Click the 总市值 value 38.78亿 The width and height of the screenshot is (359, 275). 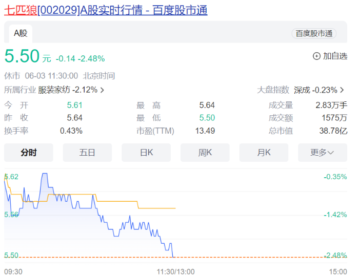point(333,131)
